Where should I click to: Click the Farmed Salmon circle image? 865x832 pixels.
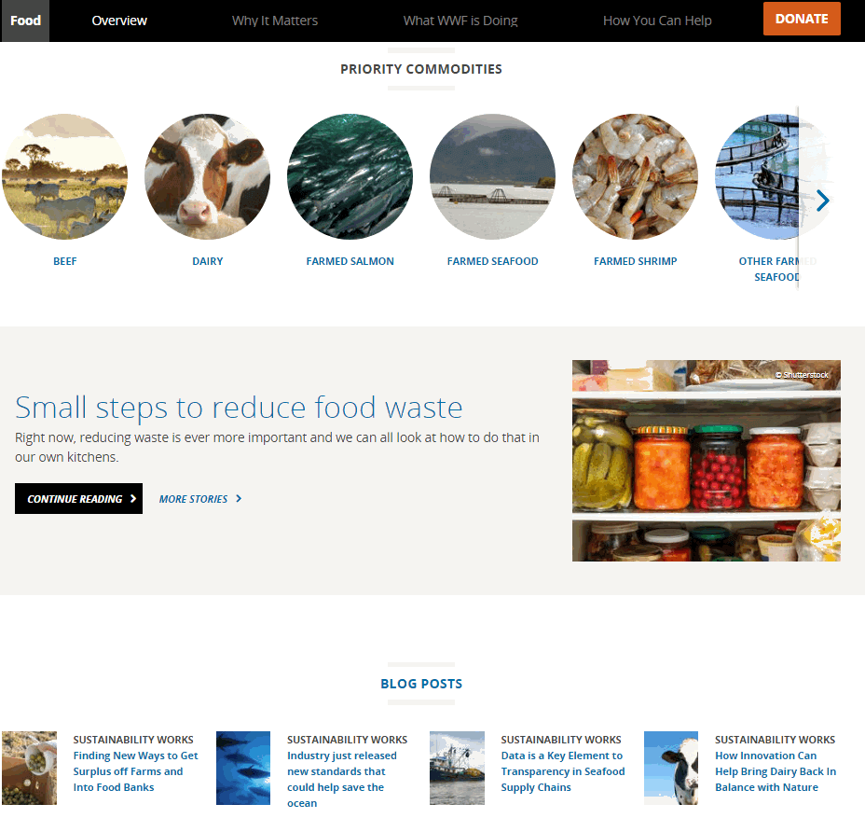pos(350,176)
